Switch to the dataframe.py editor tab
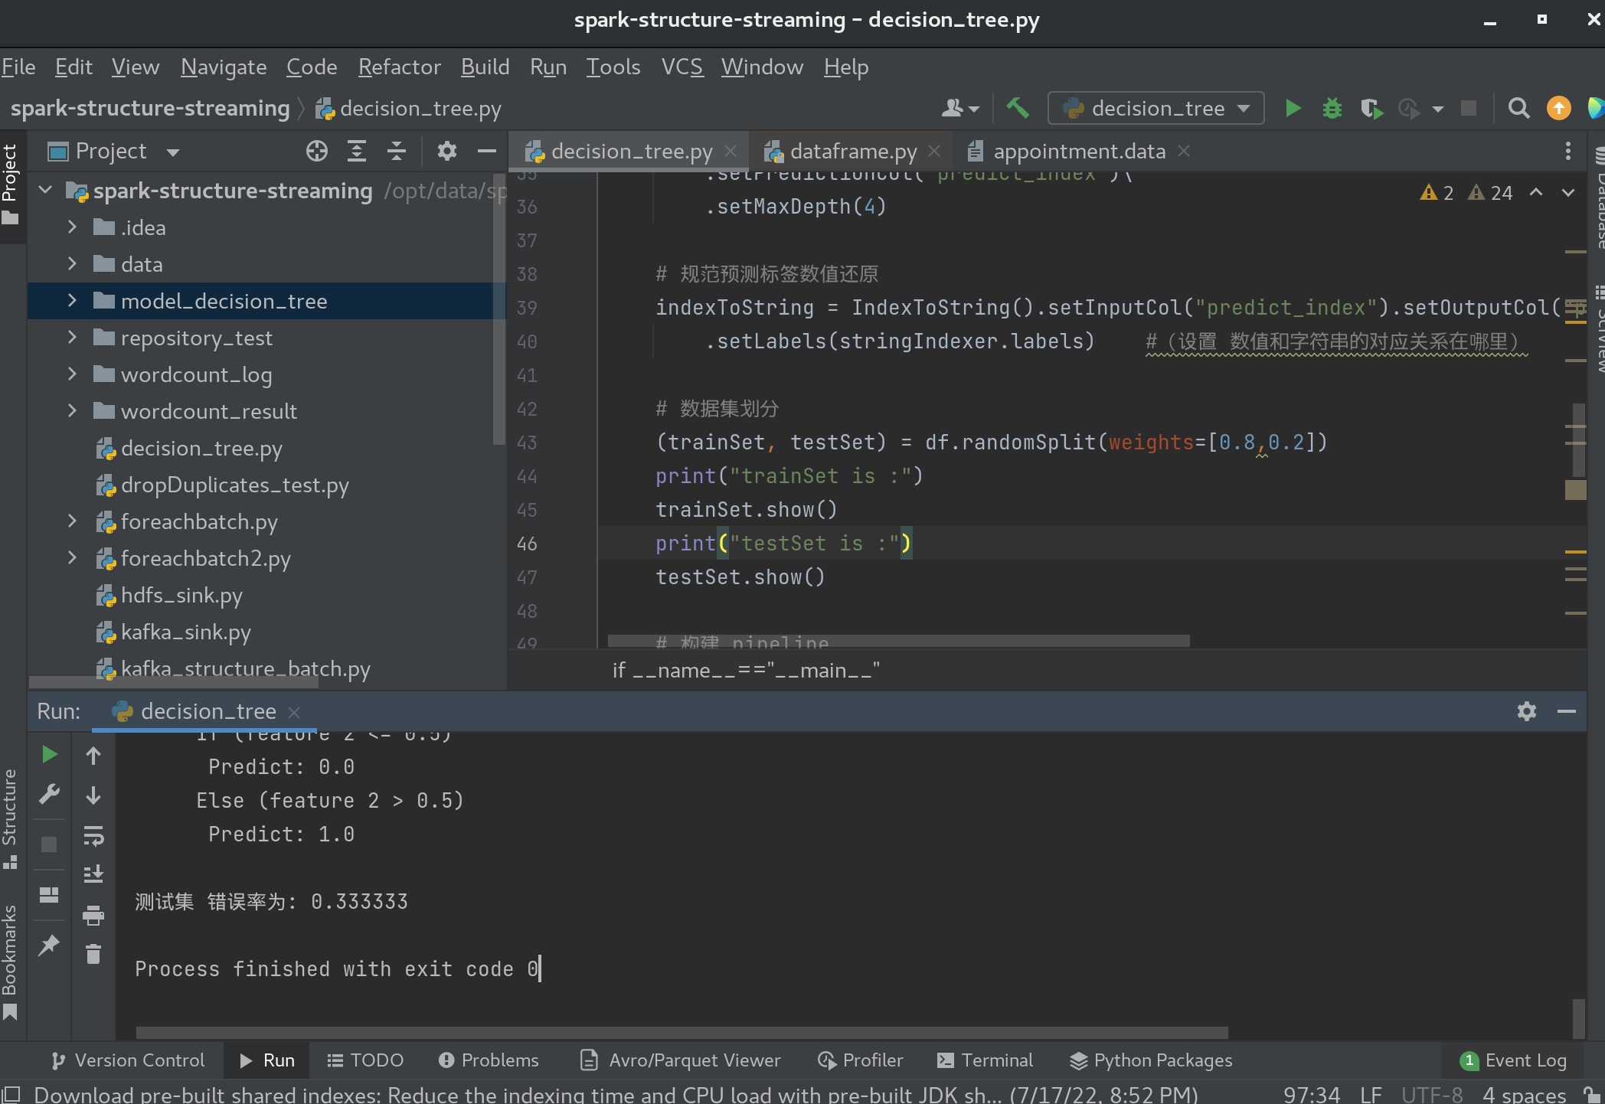The width and height of the screenshot is (1605, 1104). click(853, 152)
